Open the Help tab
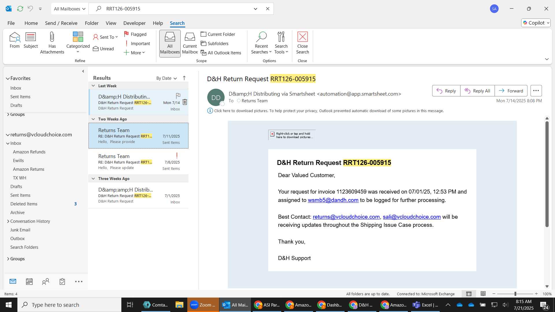 pyautogui.click(x=158, y=23)
